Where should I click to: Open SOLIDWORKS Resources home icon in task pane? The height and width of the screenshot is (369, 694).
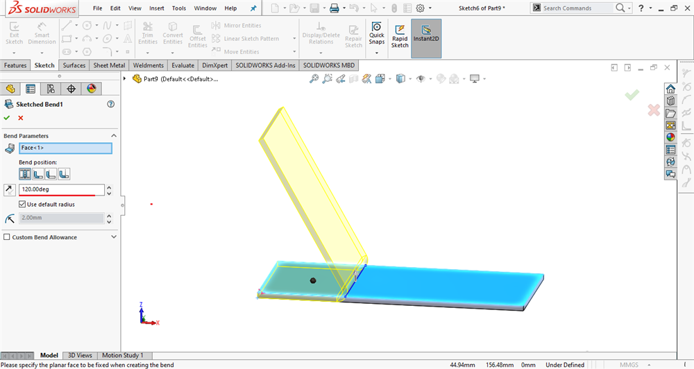670,89
